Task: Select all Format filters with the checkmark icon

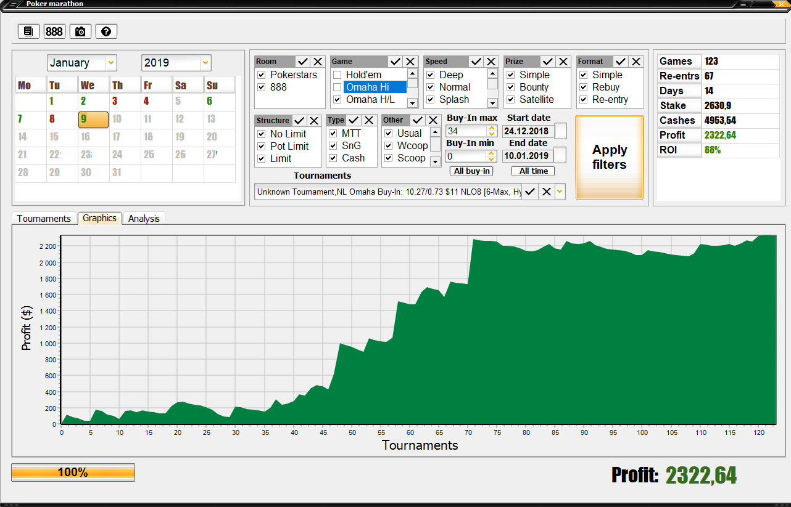Action: click(621, 62)
